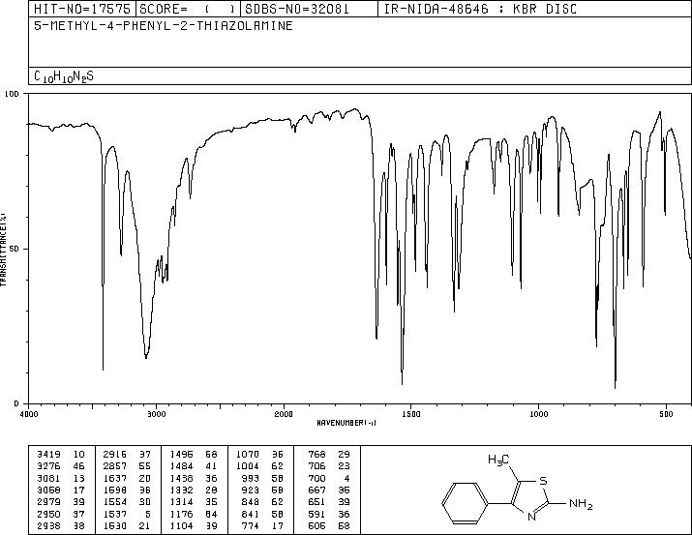
Task: Select peak value 2950 in the table
Action: [x=48, y=515]
